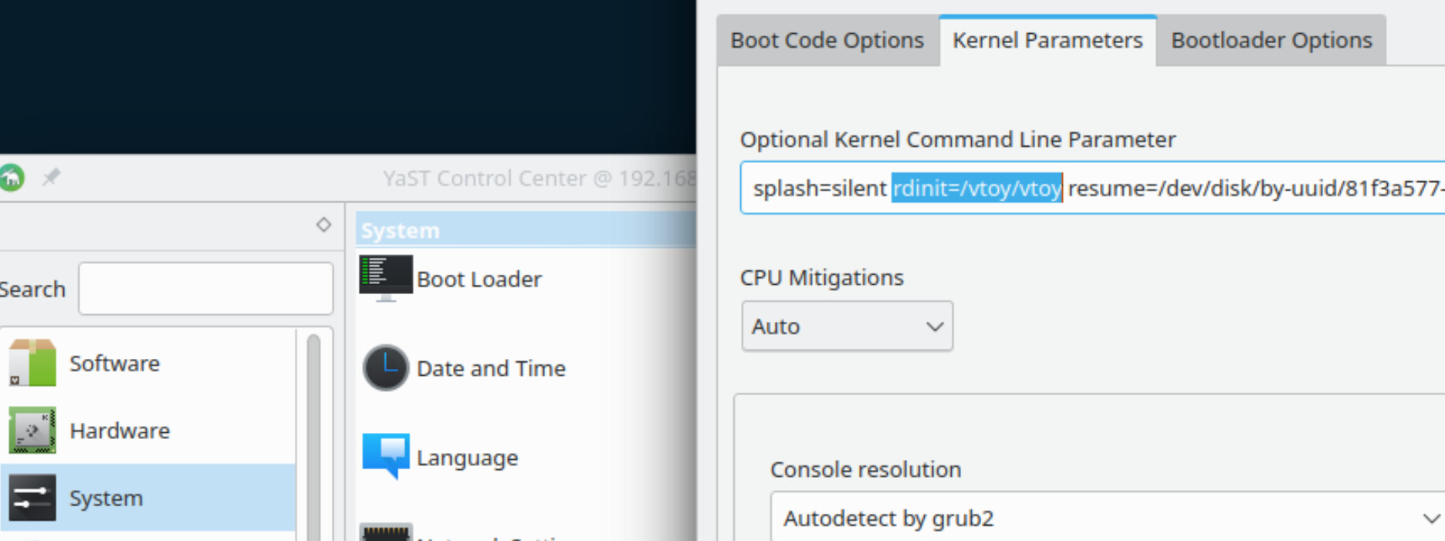Image resolution: width=1445 pixels, height=541 pixels.
Task: Click the System sliders icon in sidebar
Action: point(32,498)
